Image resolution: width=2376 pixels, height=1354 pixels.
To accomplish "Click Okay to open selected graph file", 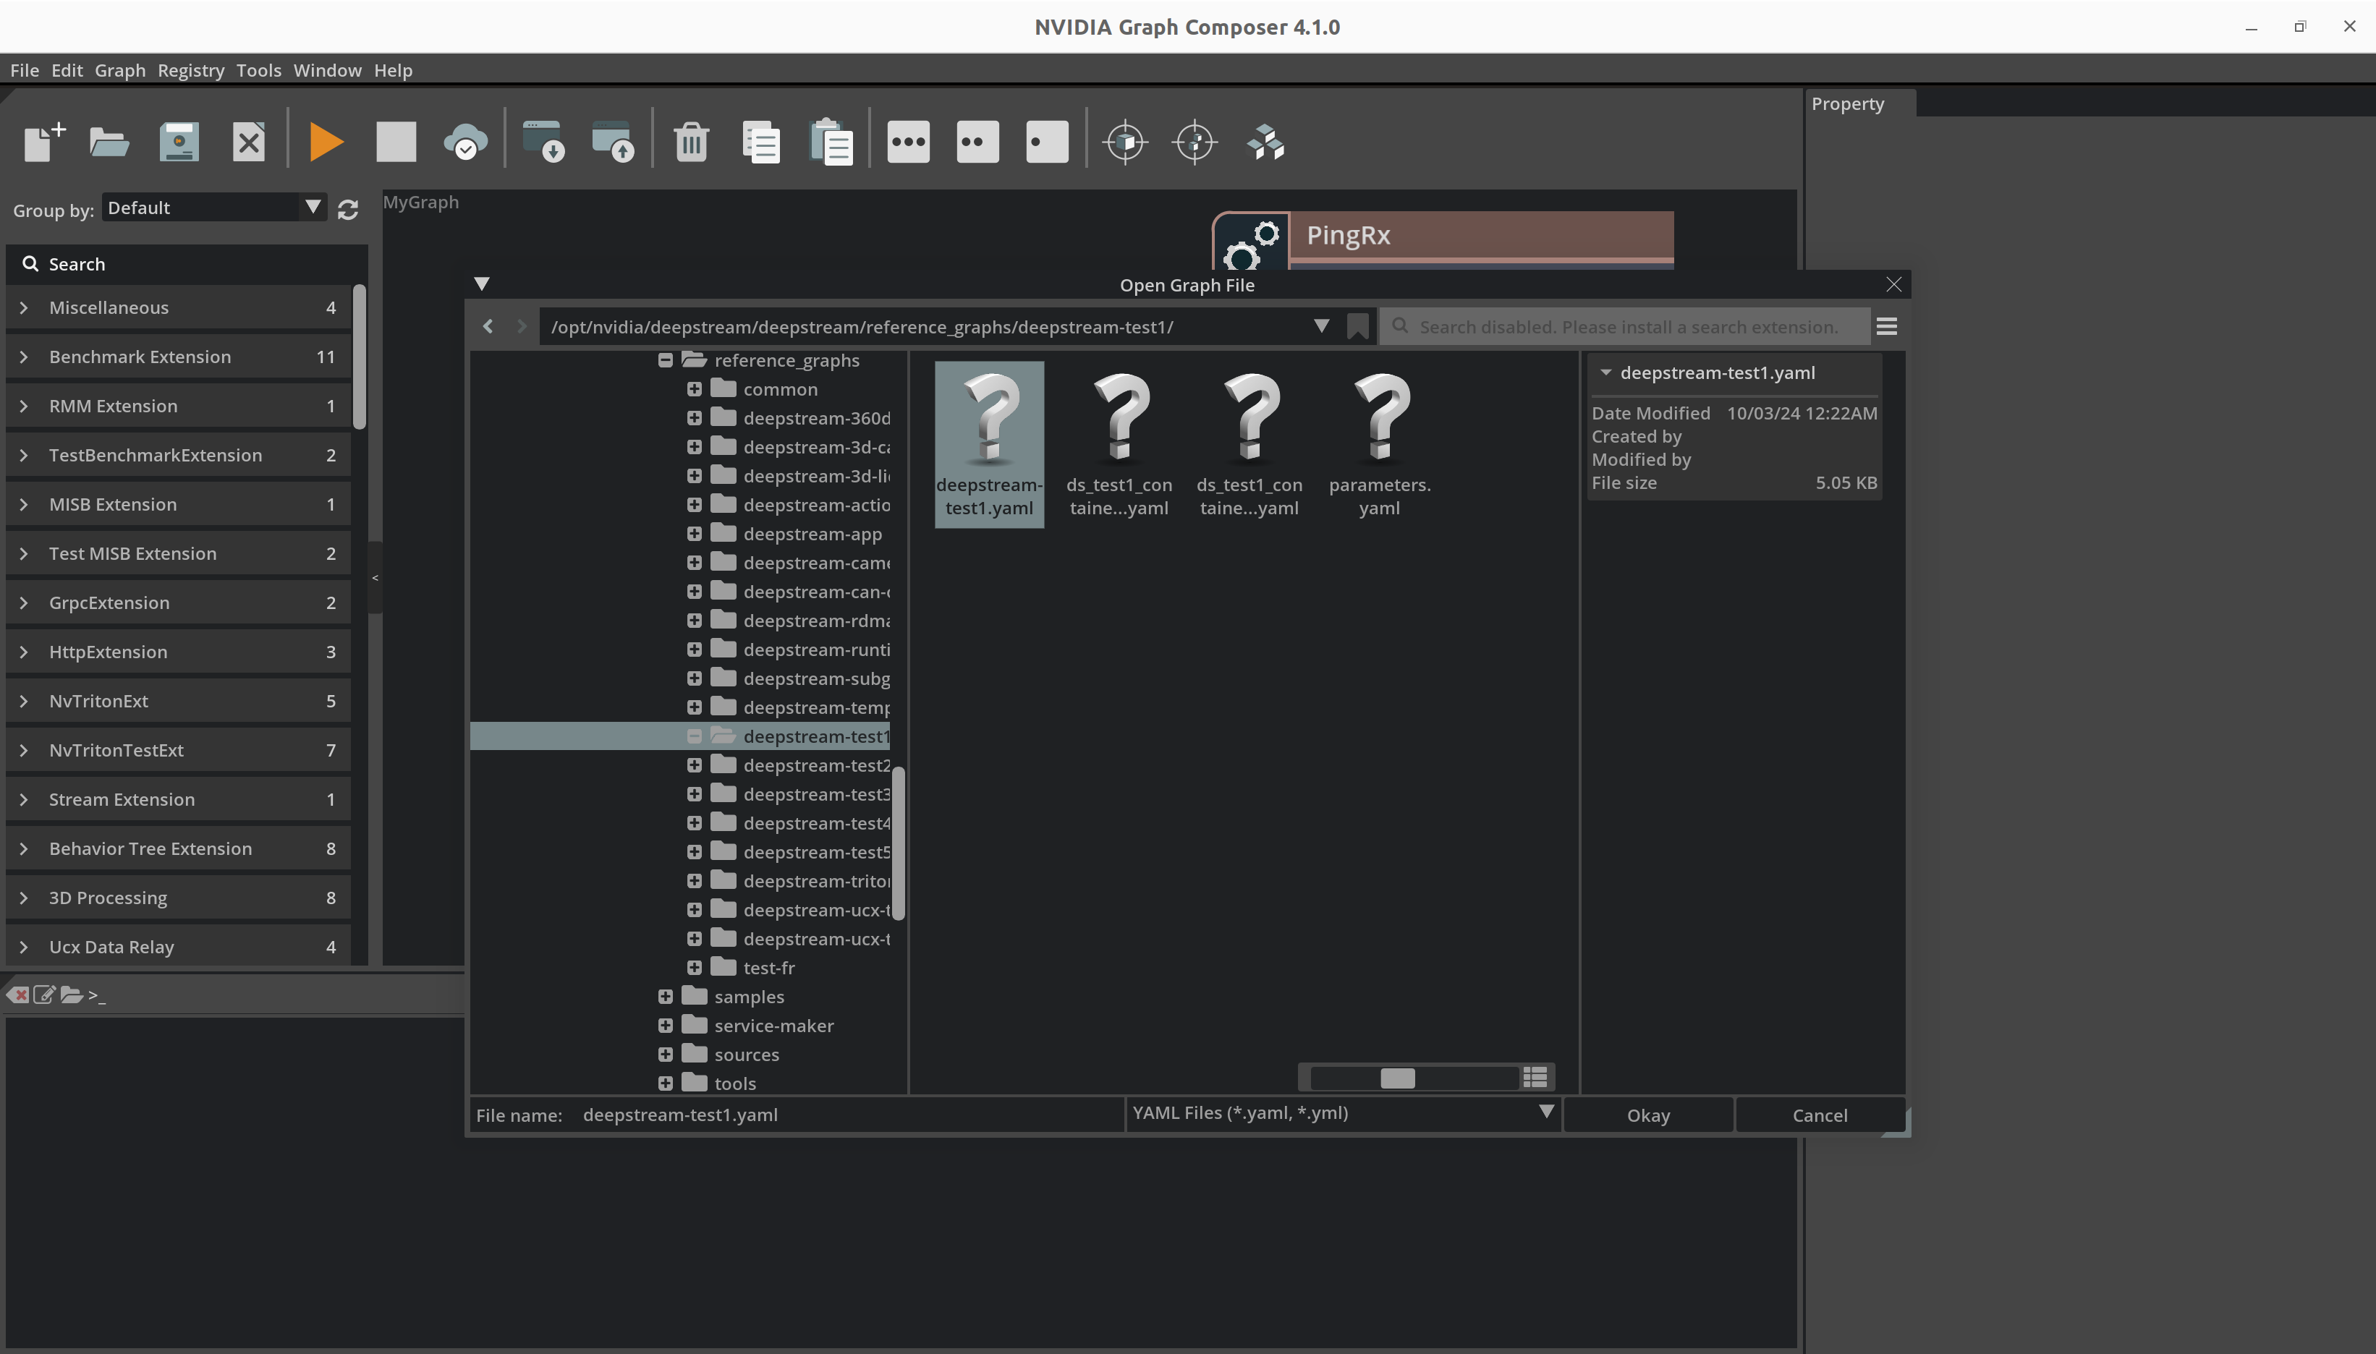I will 1648,1114.
